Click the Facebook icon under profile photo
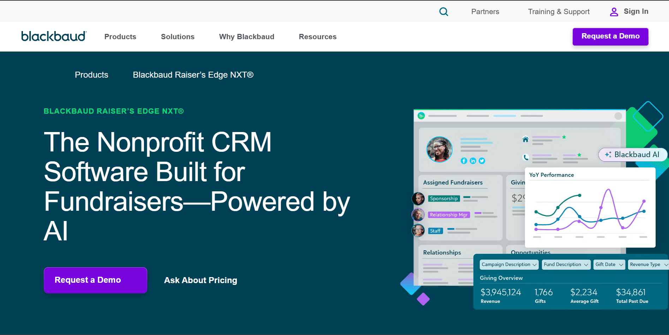 (x=464, y=161)
